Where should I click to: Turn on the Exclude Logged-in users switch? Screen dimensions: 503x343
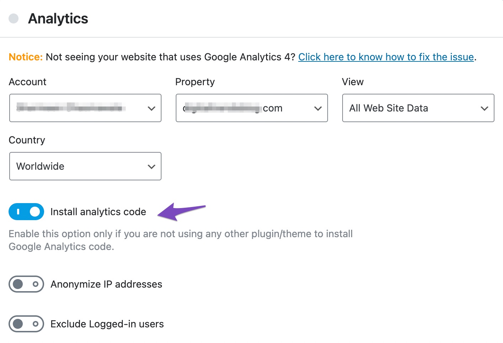[26, 324]
